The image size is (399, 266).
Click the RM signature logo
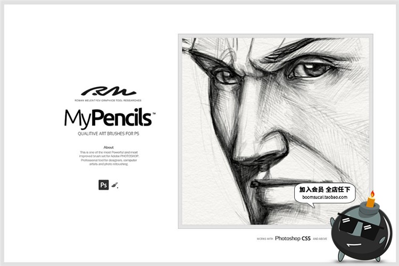pos(109,92)
